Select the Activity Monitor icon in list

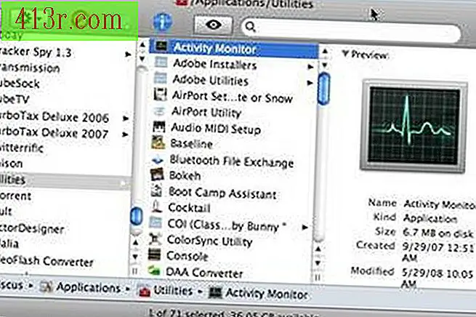click(161, 47)
